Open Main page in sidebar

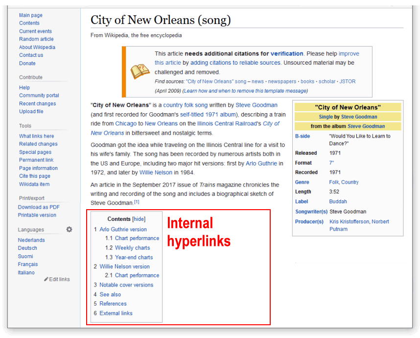tap(30, 15)
